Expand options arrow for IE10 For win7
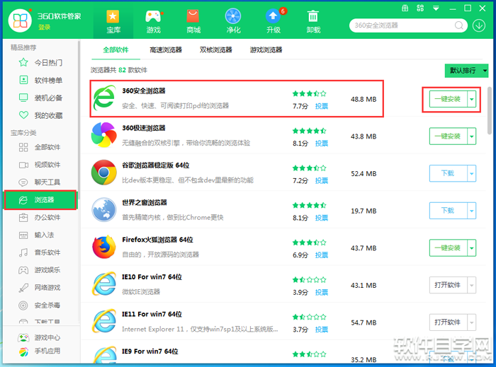 tap(472, 285)
